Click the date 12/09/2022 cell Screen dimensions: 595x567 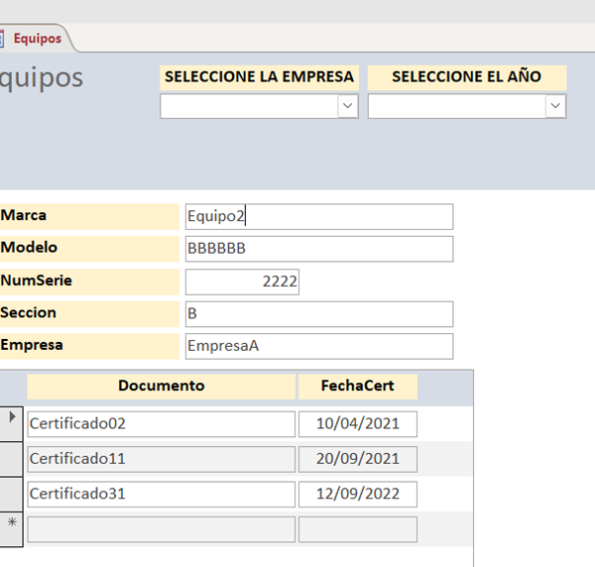pos(357,494)
